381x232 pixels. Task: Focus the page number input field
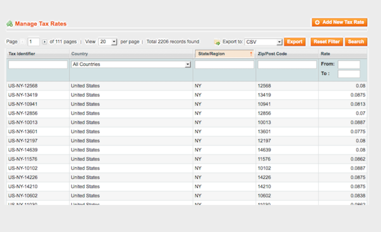click(x=33, y=42)
